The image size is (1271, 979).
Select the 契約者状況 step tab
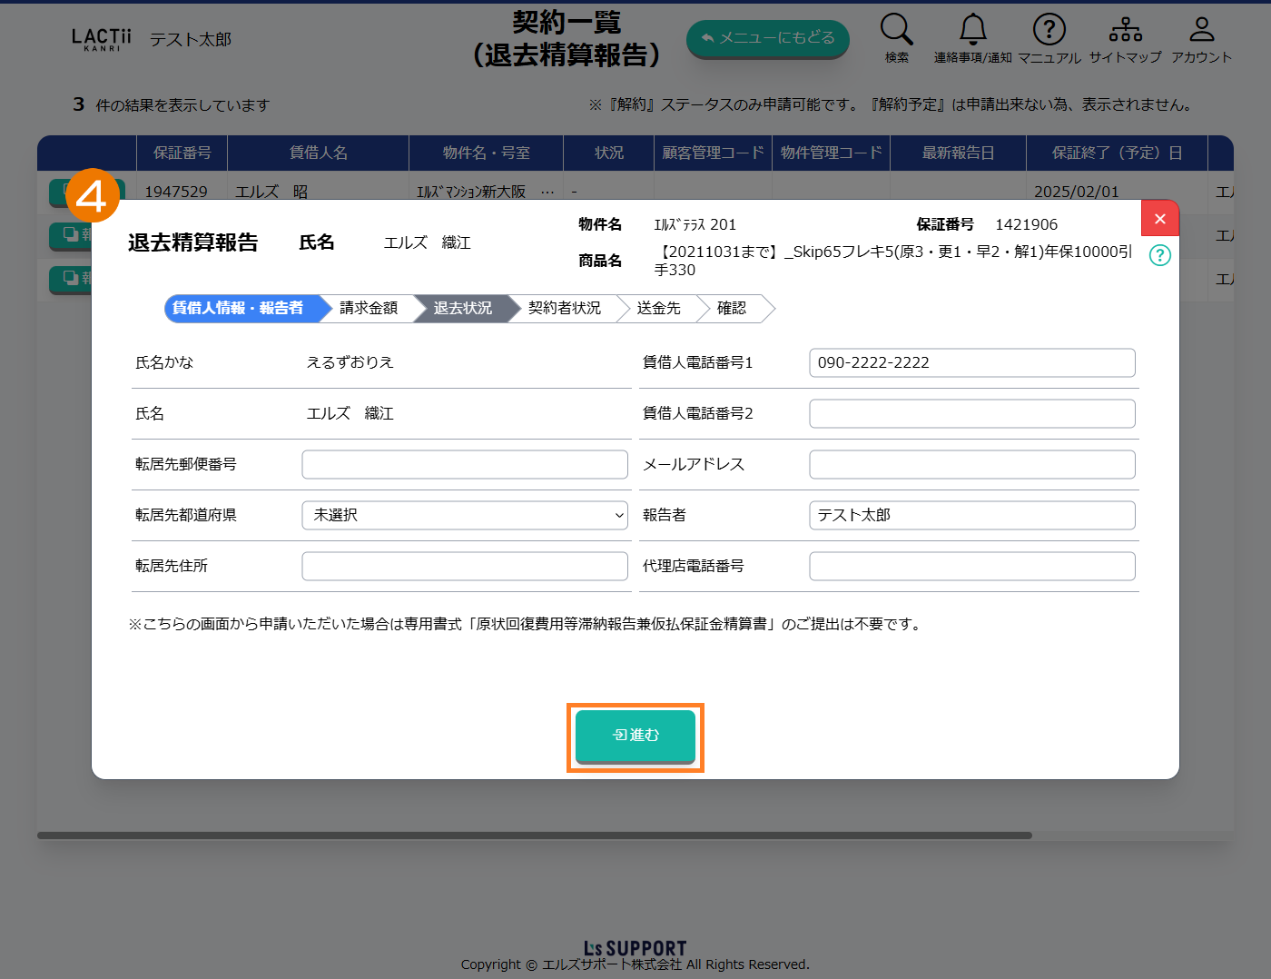point(564,309)
